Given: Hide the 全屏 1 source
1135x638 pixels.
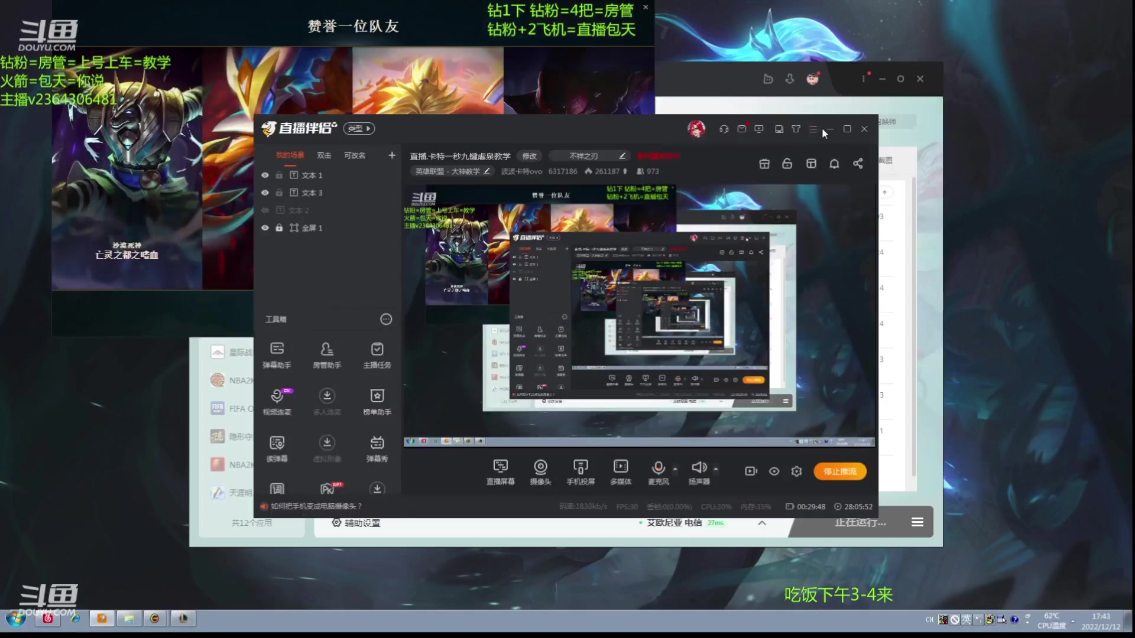Looking at the screenshot, I should point(265,228).
